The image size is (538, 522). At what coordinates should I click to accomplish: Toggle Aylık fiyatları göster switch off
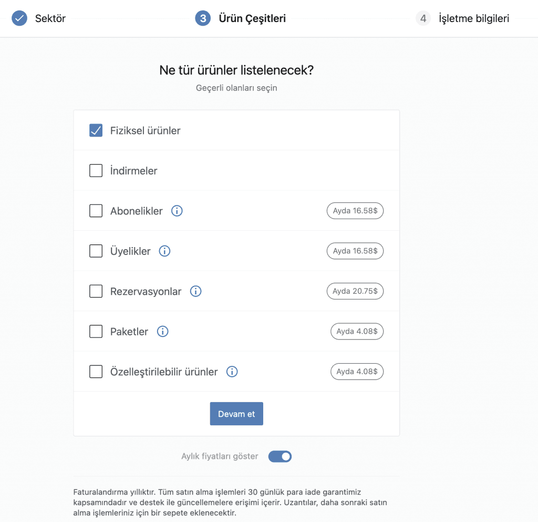(x=280, y=456)
